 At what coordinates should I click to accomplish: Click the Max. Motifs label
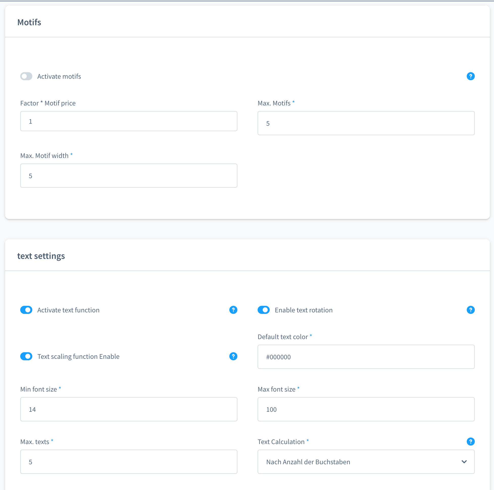tap(274, 103)
